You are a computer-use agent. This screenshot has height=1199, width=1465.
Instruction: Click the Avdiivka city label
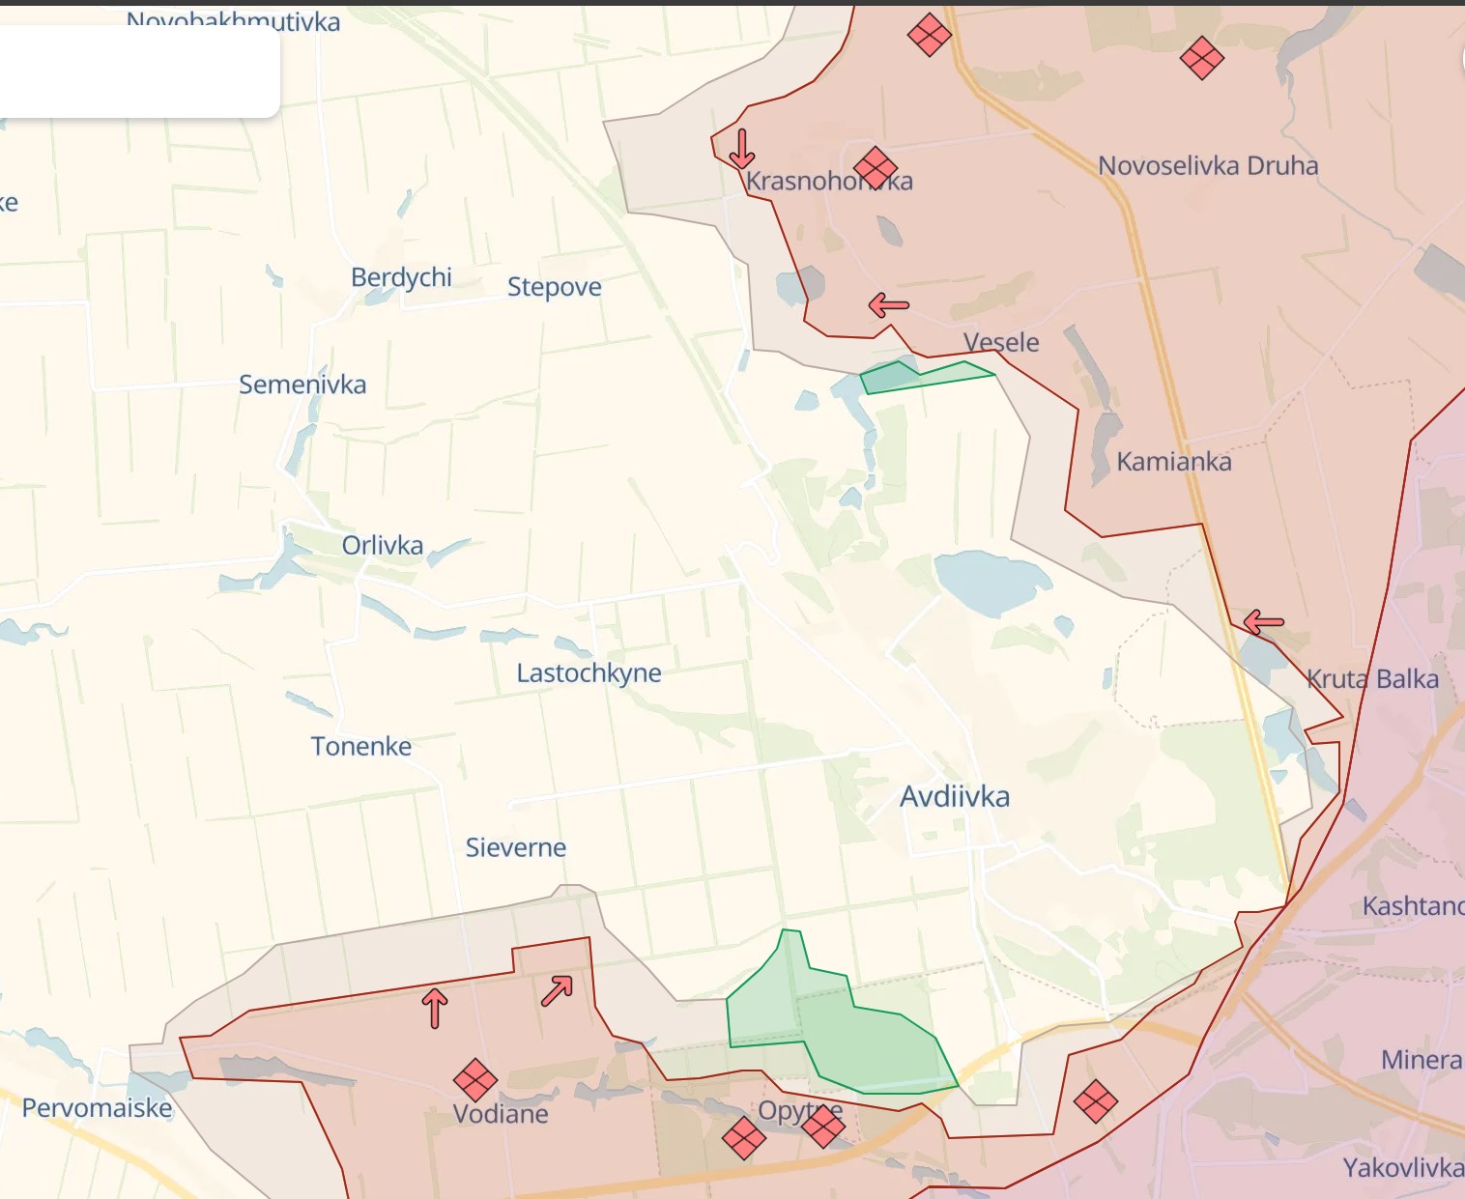click(955, 797)
